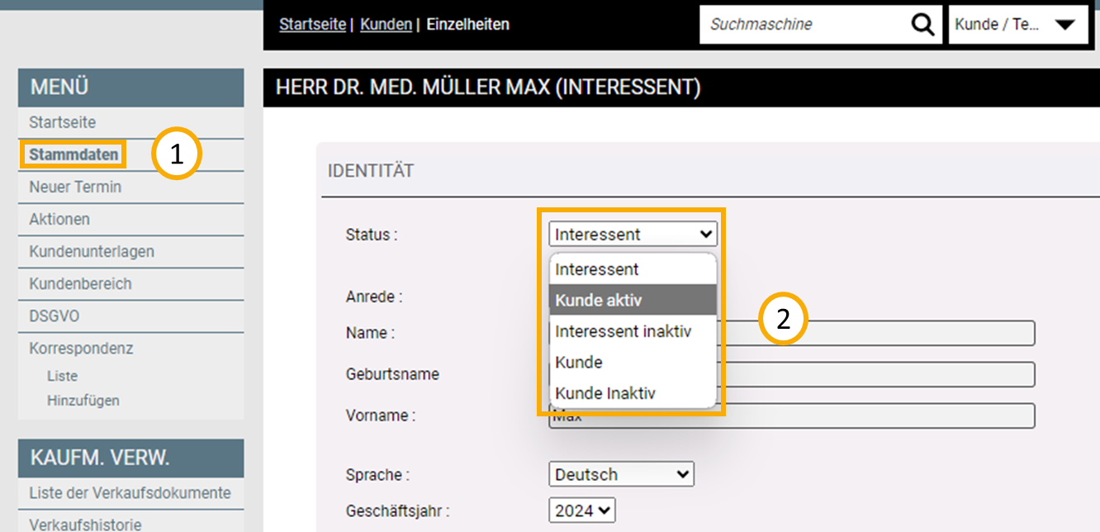Click into the Suchmaschine search field
The image size is (1100, 532).
click(x=805, y=25)
